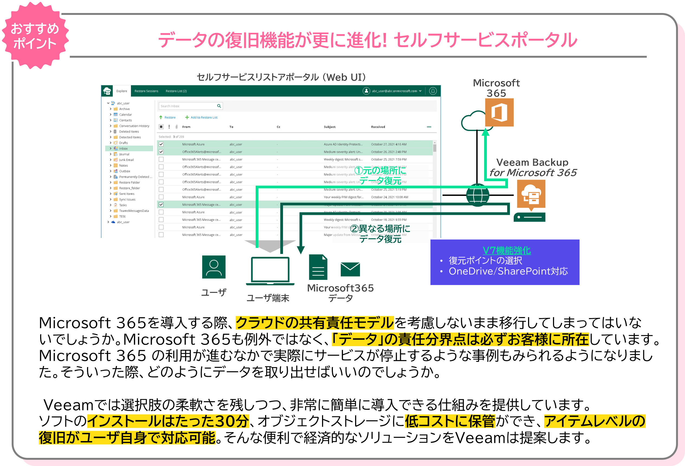The height and width of the screenshot is (466, 685).
Task: Expand the Inbox folder chevron
Action: 111,148
